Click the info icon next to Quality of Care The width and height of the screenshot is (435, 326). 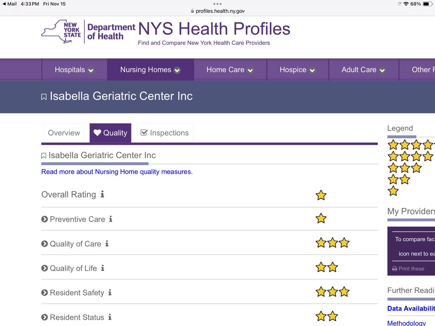point(107,243)
